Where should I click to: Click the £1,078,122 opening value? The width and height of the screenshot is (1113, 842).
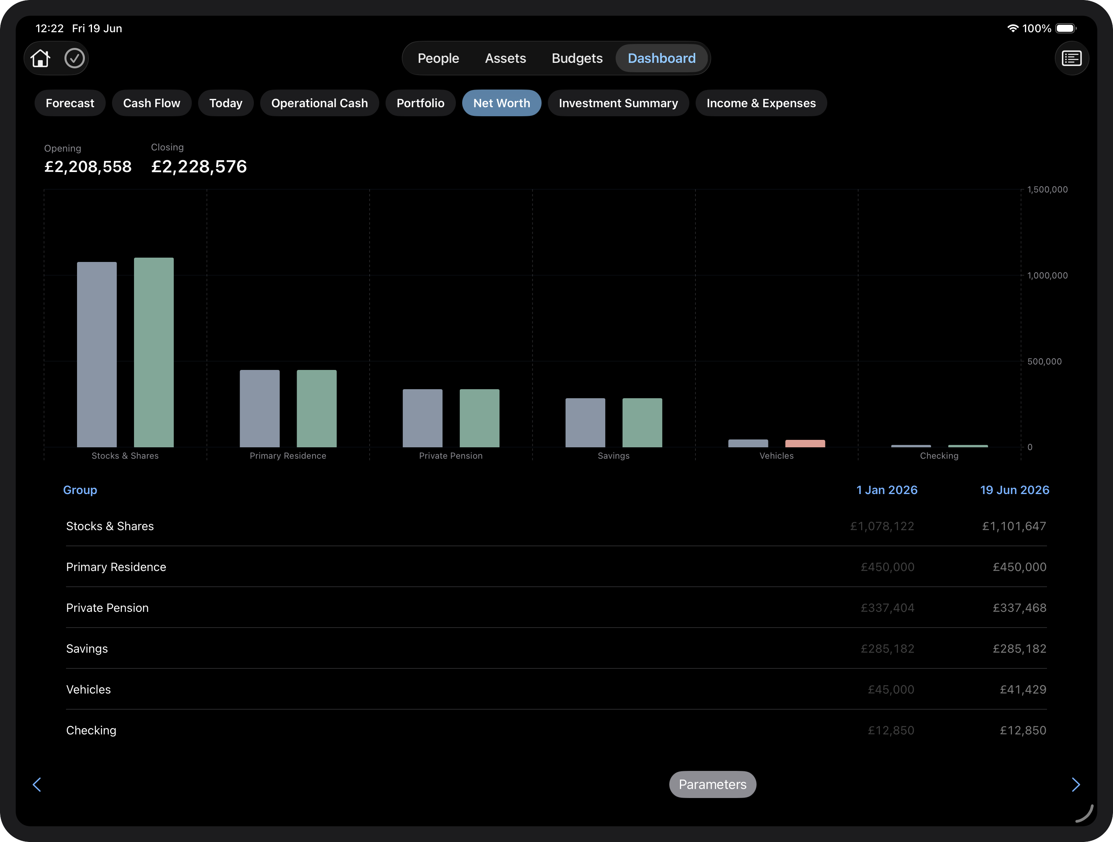click(x=882, y=526)
